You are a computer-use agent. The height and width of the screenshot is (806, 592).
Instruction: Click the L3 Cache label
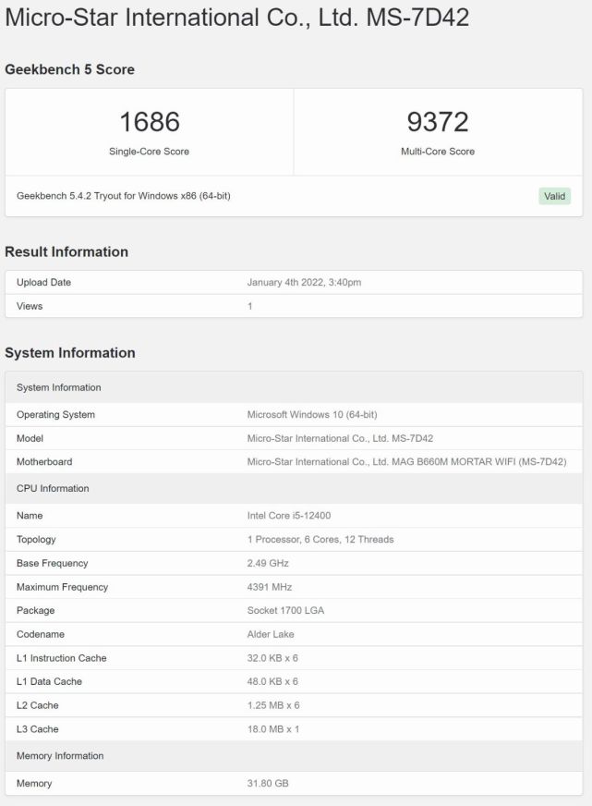tap(38, 729)
